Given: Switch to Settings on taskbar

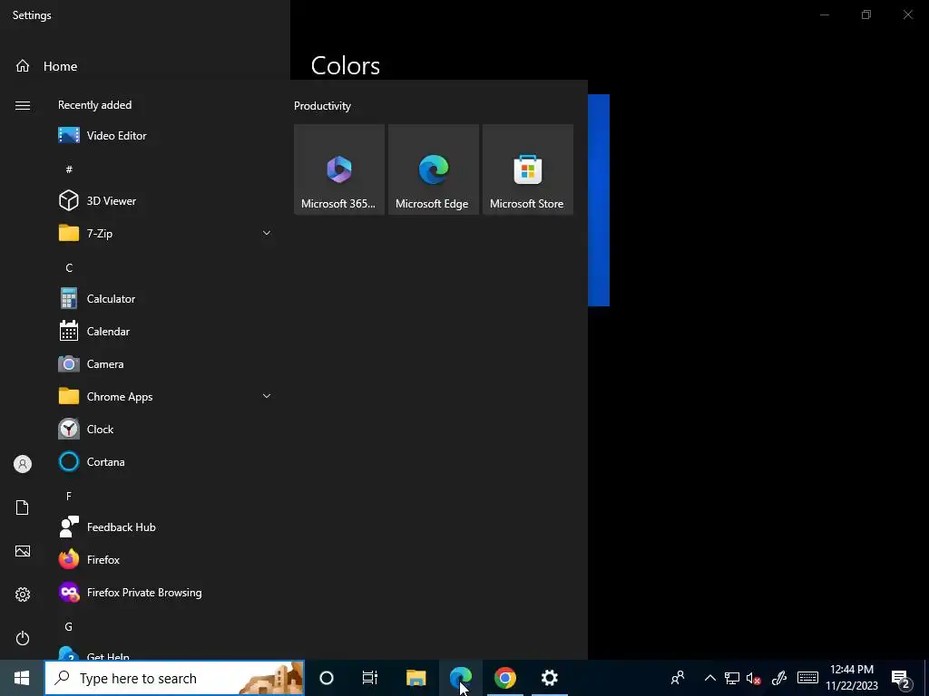Looking at the screenshot, I should coord(549,678).
